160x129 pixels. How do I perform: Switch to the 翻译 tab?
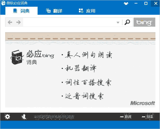[54, 11]
